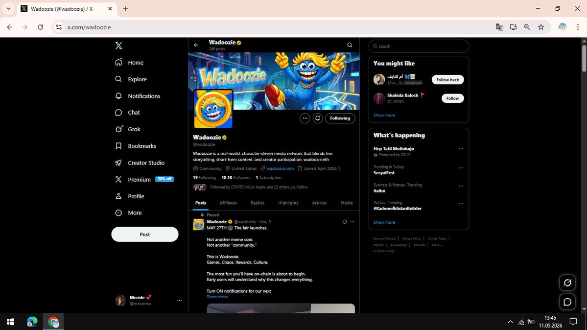Image resolution: width=587 pixels, height=330 pixels.
Task: Open the 1 Subscription link
Action: [268, 178]
